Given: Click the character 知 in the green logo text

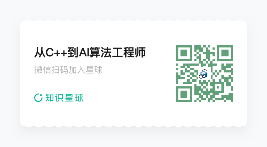Looking at the screenshot, I should pos(49,98).
